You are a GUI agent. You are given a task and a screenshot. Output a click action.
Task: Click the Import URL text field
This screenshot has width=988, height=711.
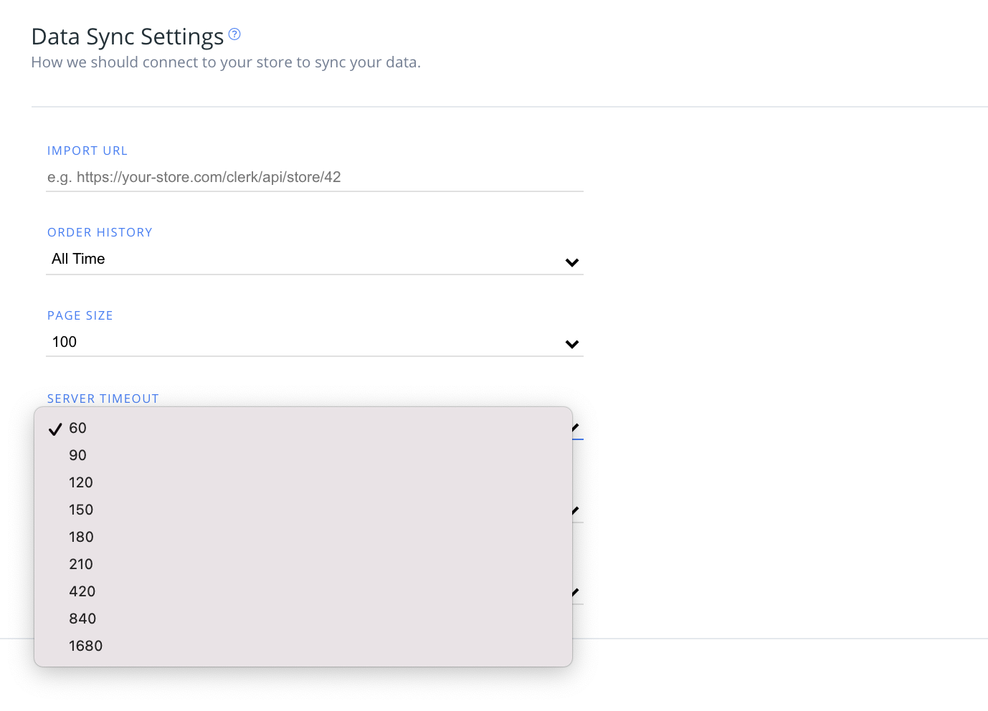tap(314, 177)
